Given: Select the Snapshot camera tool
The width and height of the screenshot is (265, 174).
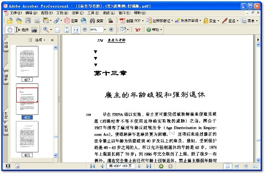Looking at the screenshot, I should [34, 30].
